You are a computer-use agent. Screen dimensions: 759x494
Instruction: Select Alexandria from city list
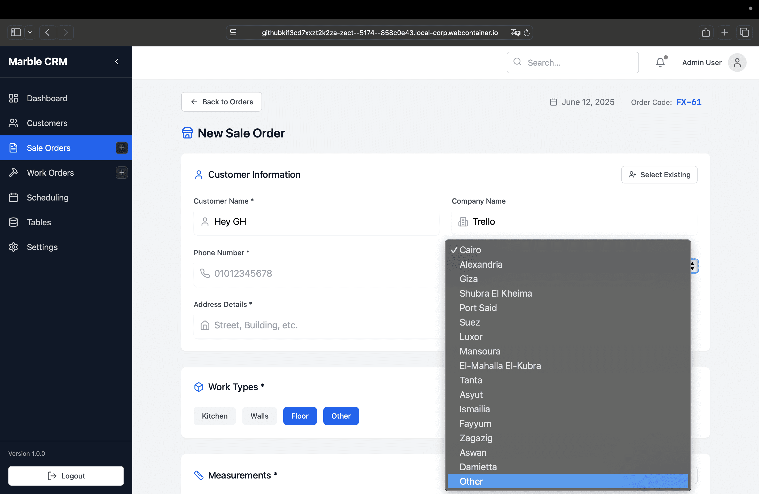coord(568,264)
